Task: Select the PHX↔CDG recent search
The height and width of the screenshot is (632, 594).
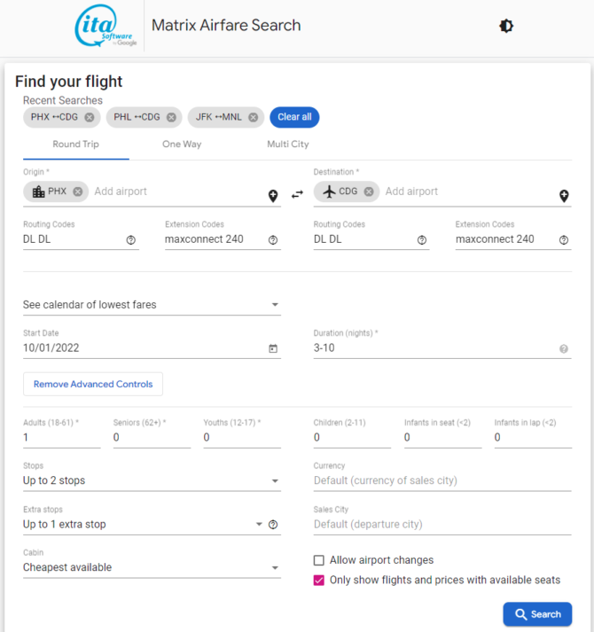Action: click(54, 117)
